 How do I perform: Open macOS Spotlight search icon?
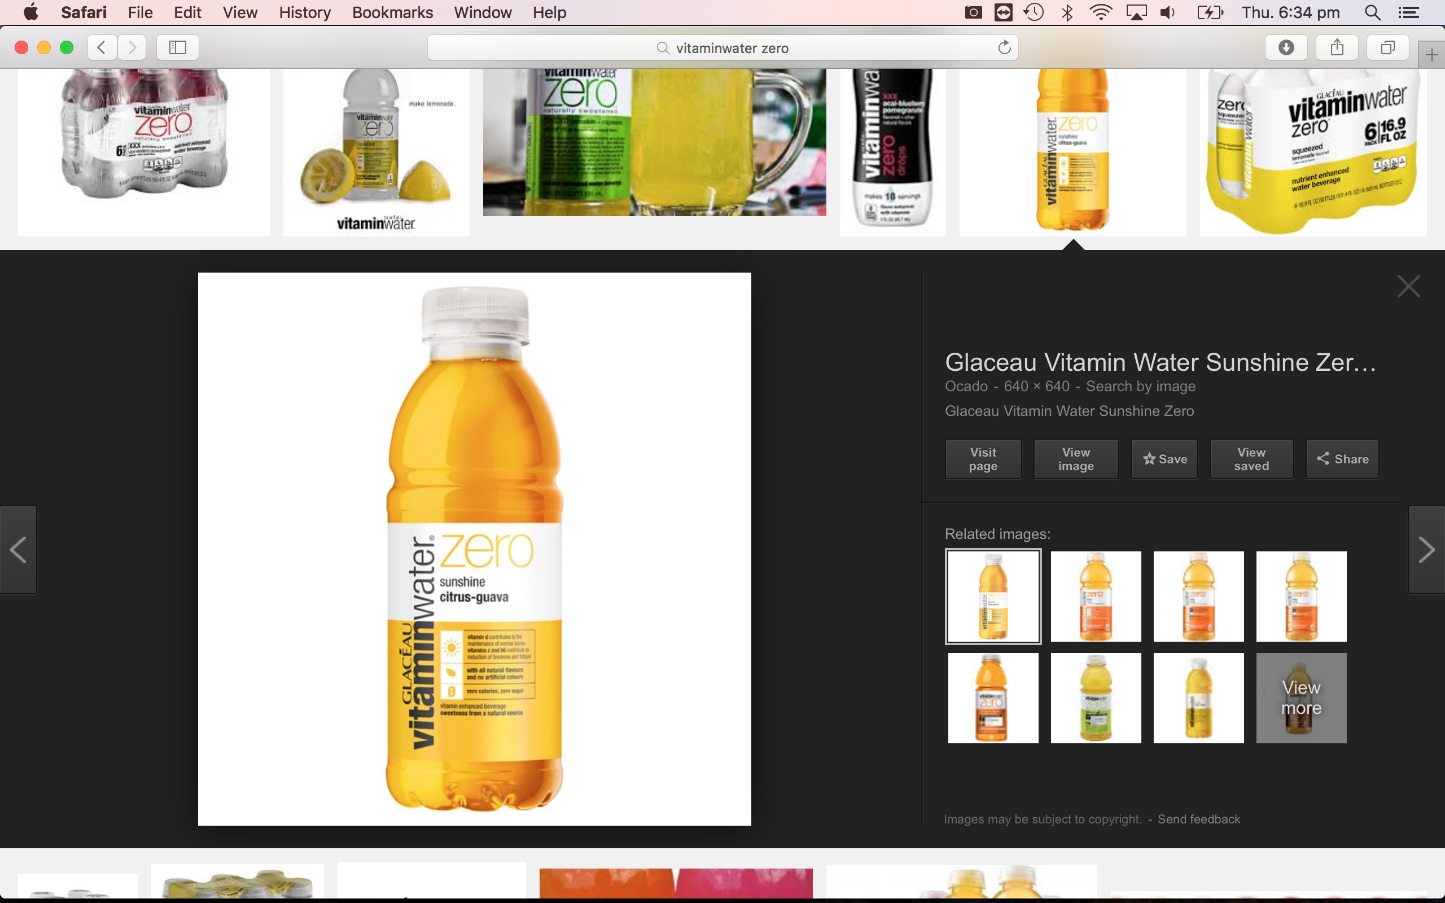click(x=1372, y=12)
